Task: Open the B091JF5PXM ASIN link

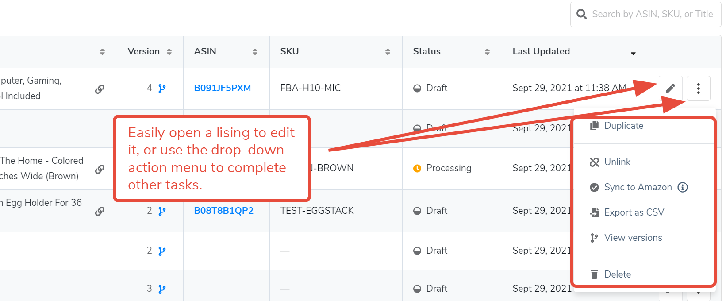Action: (x=222, y=88)
